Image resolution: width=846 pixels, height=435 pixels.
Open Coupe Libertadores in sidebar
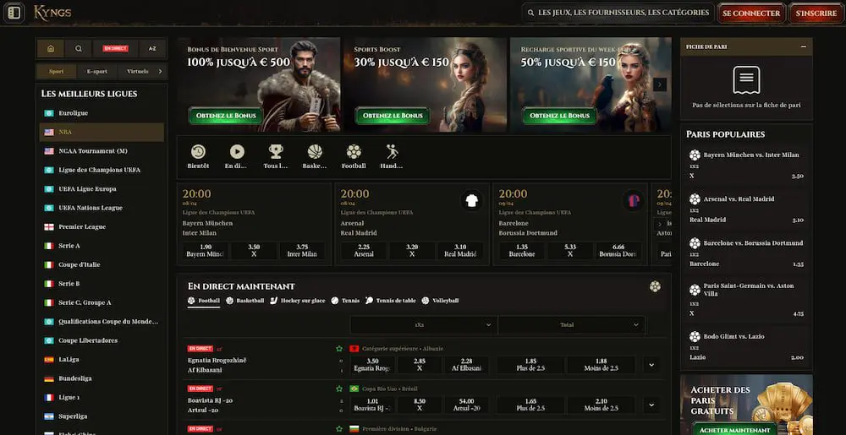[x=102, y=340]
